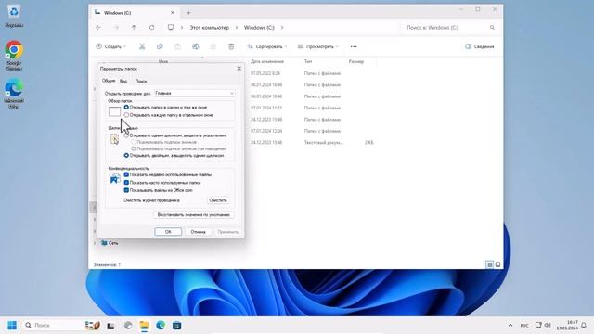The image size is (594, 334).
Task: Click the Delete trash icon in toolbar
Action: click(x=231, y=46)
